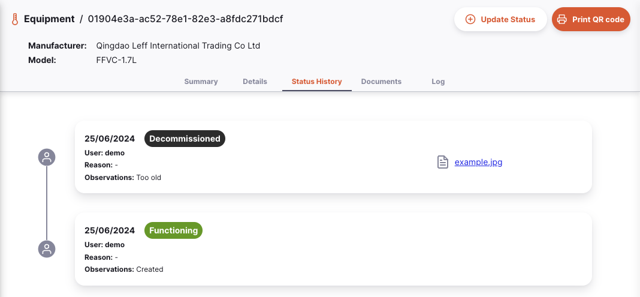This screenshot has height=297, width=640.
Task: Click the Update Status button
Action: (500, 19)
